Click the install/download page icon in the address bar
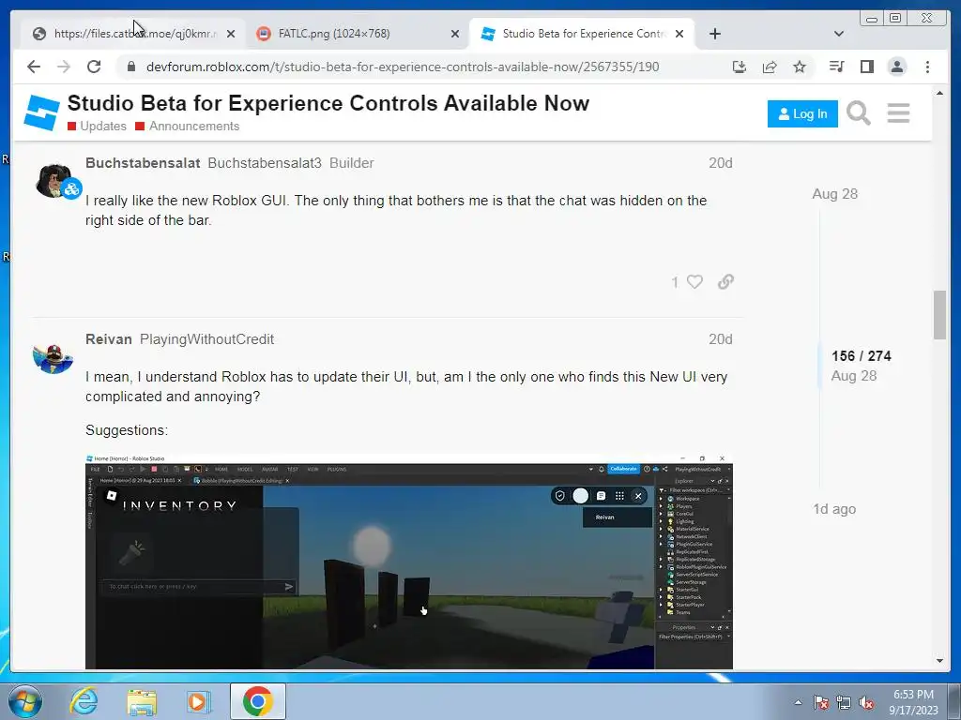Screen dimensions: 961x720 click(740, 67)
